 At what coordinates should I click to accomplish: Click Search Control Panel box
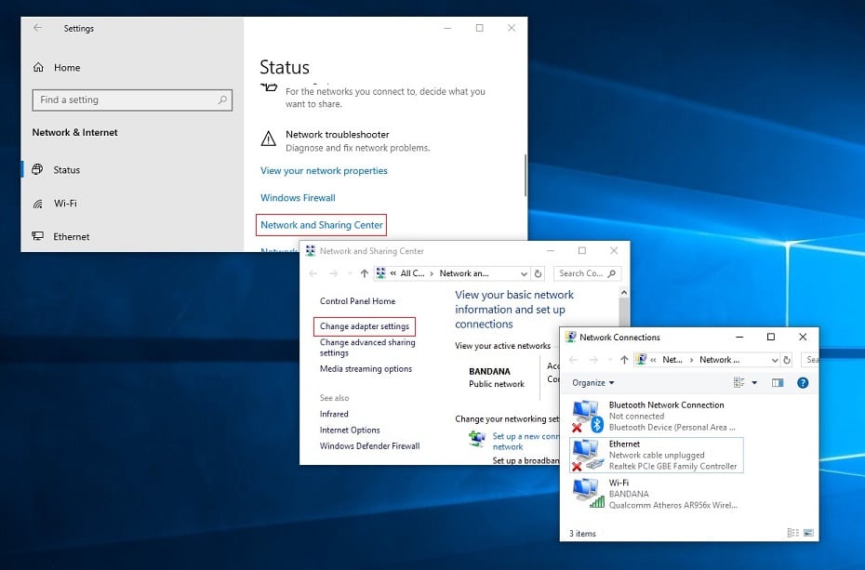click(x=587, y=273)
